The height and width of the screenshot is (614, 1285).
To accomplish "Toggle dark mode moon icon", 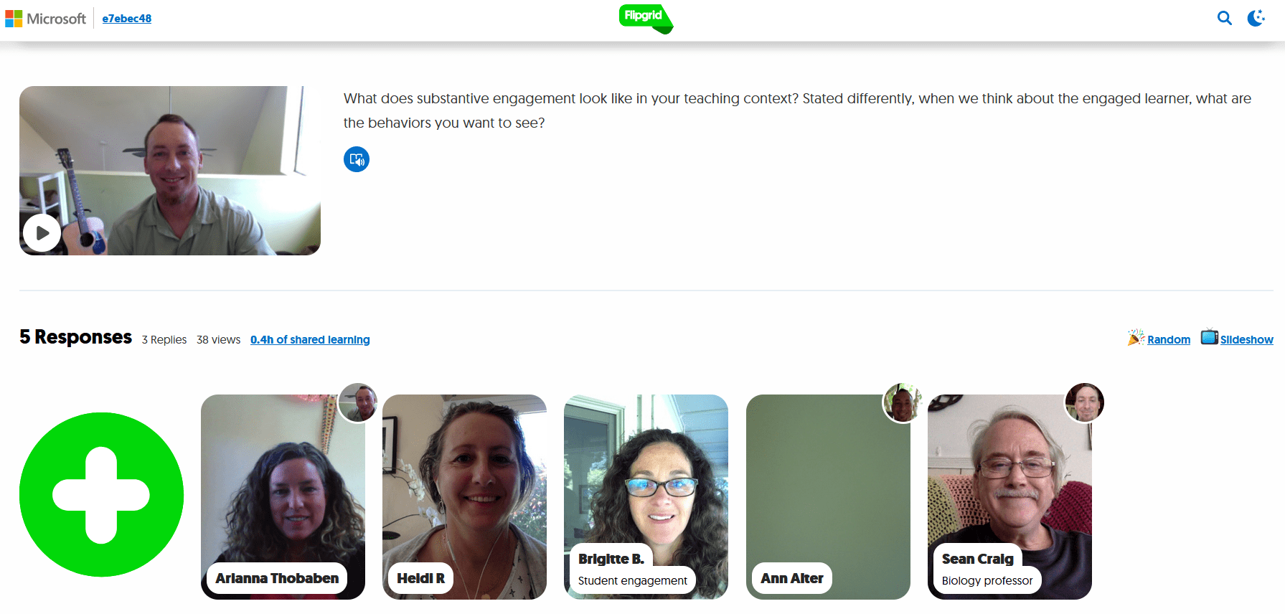I will (x=1256, y=19).
